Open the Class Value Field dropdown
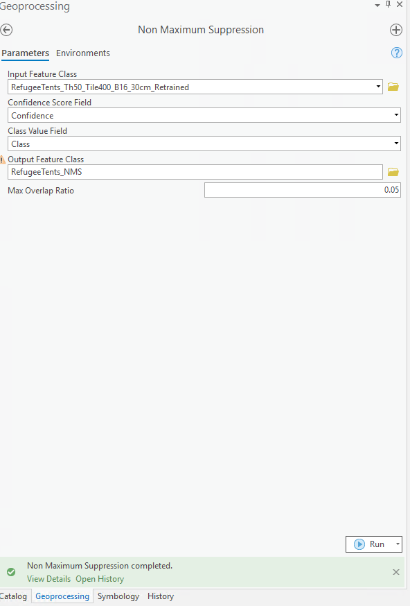This screenshot has width=410, height=606. pyautogui.click(x=396, y=143)
